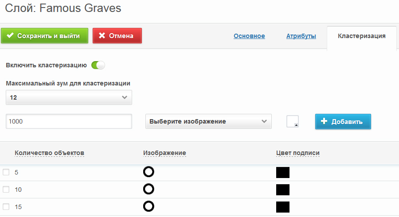
Task: Select the checkbox for the 15 objects row
Action: coord(6,207)
